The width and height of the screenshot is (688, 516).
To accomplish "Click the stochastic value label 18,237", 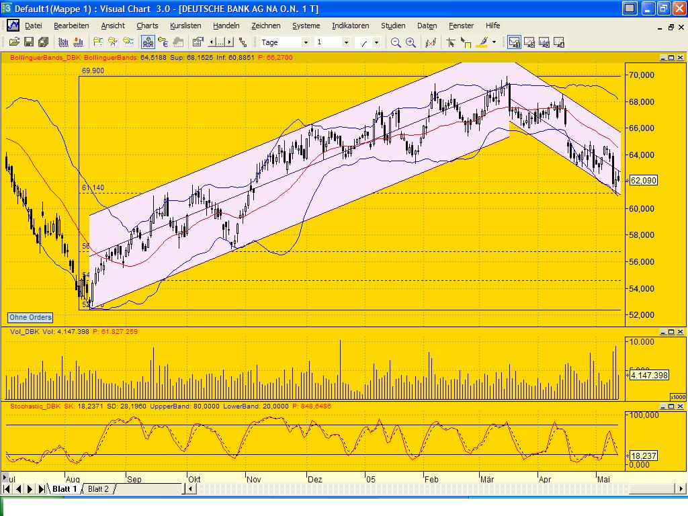I will (x=643, y=456).
